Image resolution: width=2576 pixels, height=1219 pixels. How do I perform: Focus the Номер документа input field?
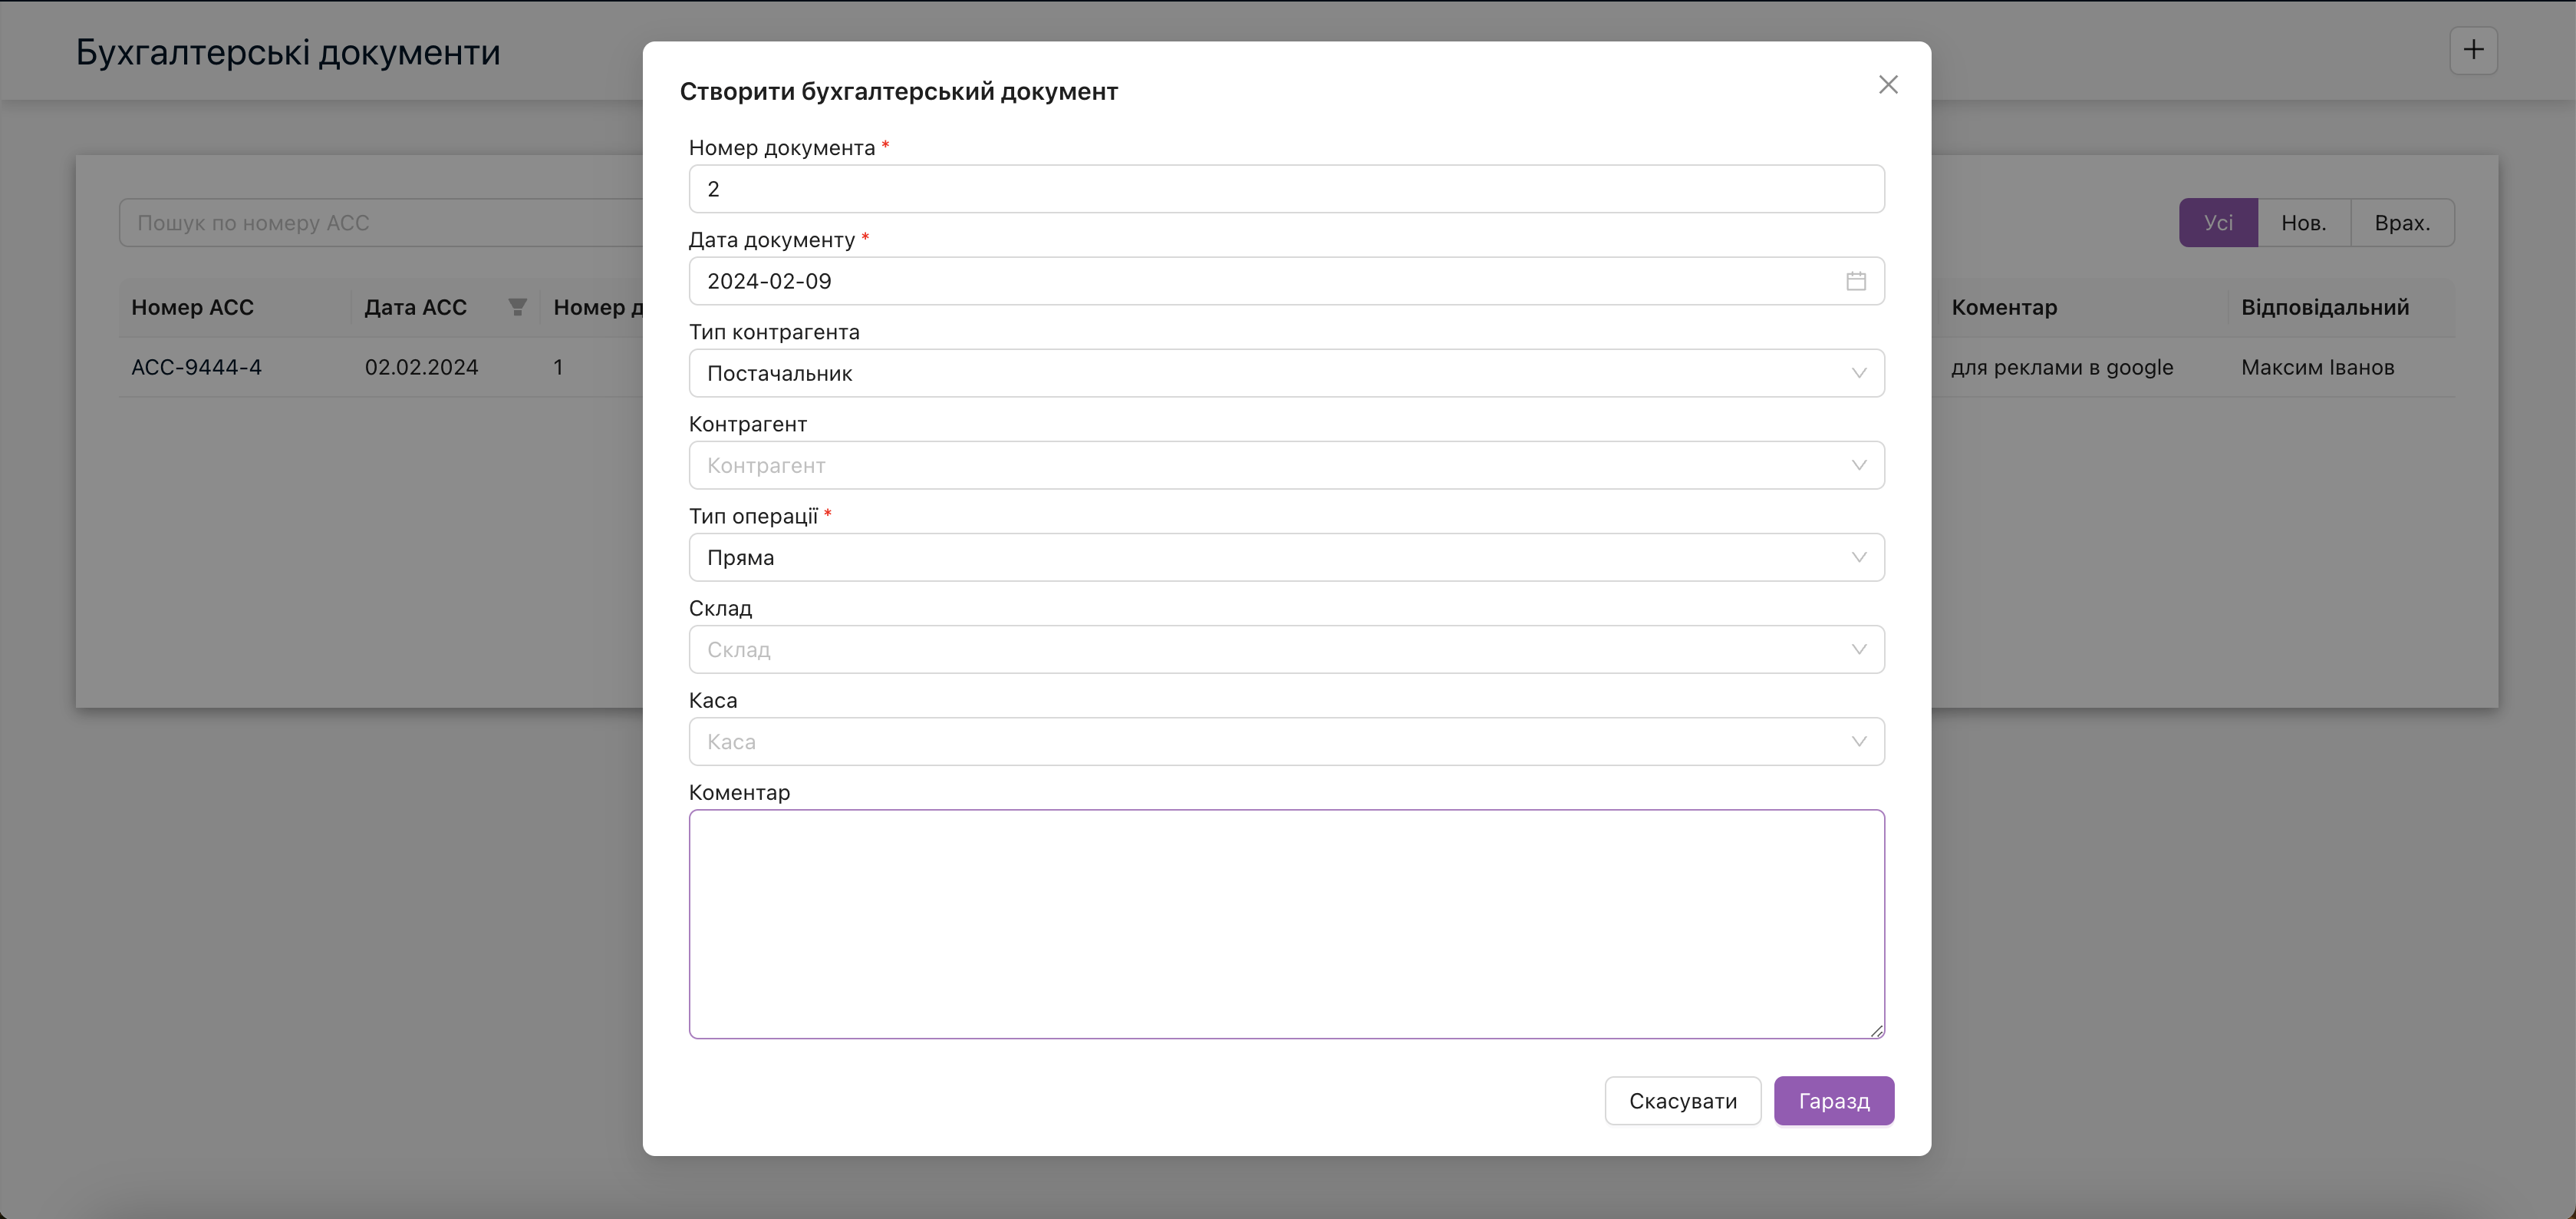tap(1285, 189)
